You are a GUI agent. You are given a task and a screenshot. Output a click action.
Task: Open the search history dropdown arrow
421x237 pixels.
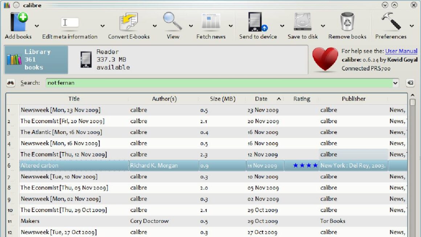[395, 83]
